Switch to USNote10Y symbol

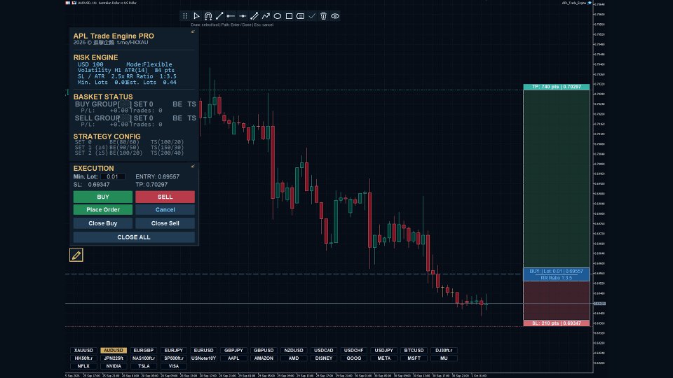(x=204, y=358)
